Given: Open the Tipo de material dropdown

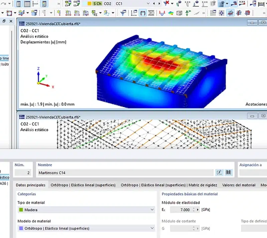Looking at the screenshot, I should point(86,210).
